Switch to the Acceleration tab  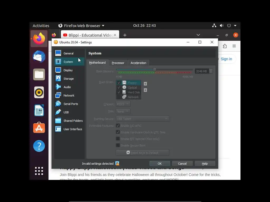pyautogui.click(x=138, y=63)
